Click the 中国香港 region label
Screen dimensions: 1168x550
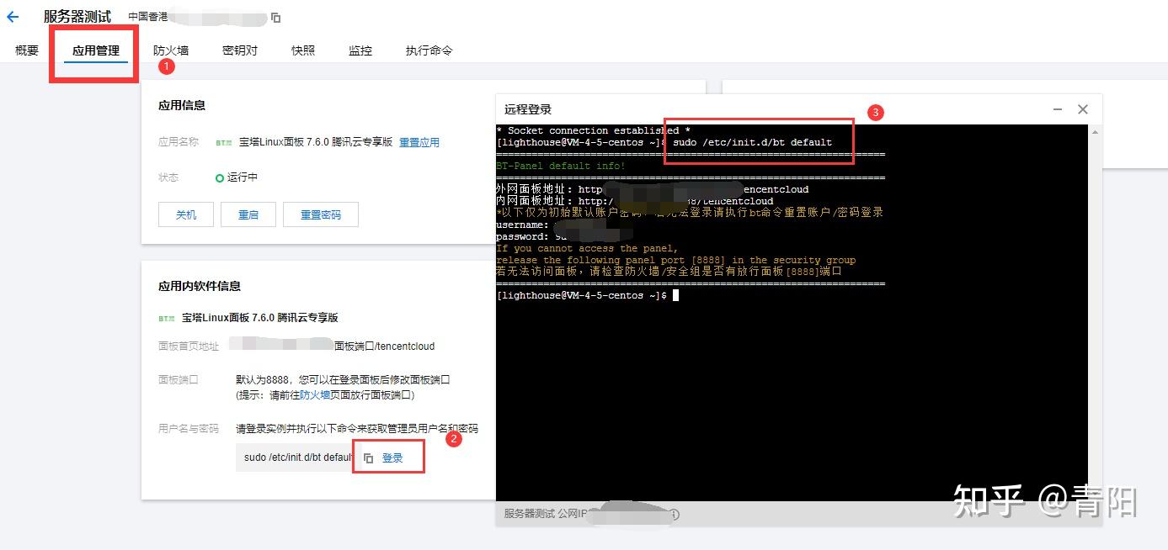coord(147,17)
